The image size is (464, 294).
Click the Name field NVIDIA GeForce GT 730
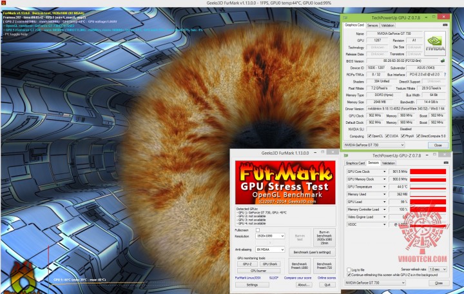(394, 34)
